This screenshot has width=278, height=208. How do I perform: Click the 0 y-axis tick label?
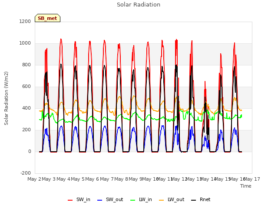[30, 152]
